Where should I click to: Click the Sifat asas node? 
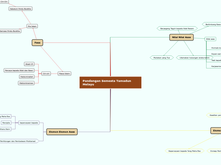210,39
